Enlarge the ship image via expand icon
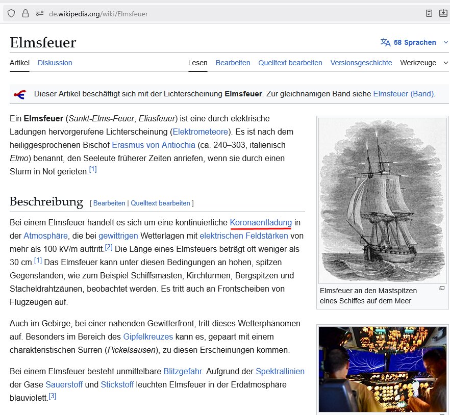Viewport: 450px width, 415px height. coord(441,289)
